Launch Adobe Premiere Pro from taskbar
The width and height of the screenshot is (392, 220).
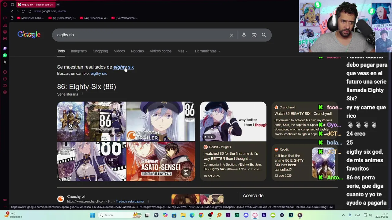tap(228, 215)
